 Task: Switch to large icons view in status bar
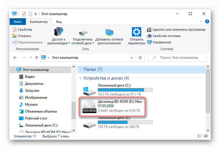point(206,136)
